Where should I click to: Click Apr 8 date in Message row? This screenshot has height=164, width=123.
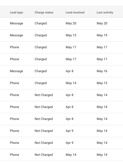pyautogui.click(x=69, y=71)
